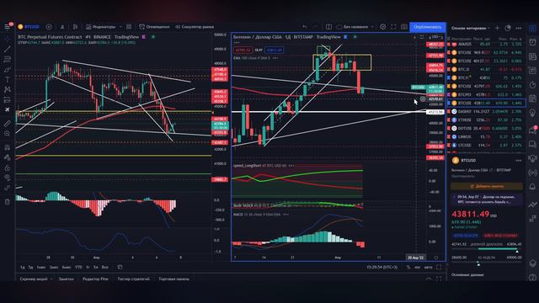Image resolution: width=539 pixels, height=303 pixels.
Task: Delete drawings with the trash icon
Action: point(8,202)
